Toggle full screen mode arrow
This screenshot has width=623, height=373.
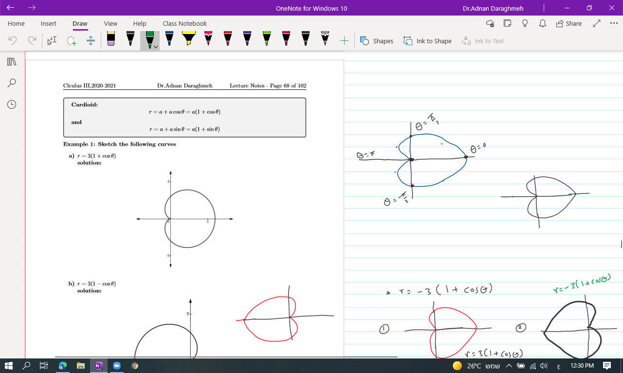click(597, 23)
